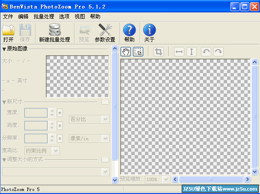
Task: Click the preview vertical scroll thumb
Action: (255, 116)
